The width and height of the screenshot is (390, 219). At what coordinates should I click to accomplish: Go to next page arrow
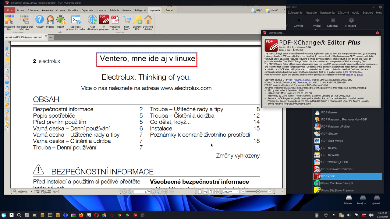click(x=154, y=192)
